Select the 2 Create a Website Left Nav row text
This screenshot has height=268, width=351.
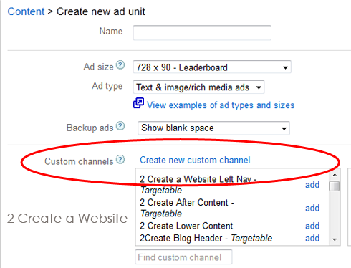point(198,184)
